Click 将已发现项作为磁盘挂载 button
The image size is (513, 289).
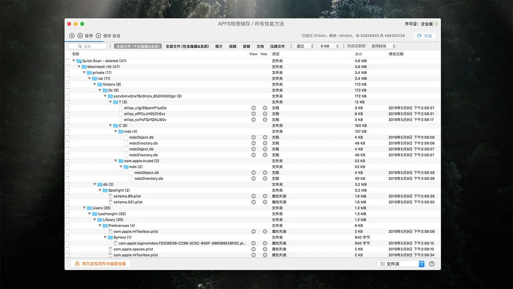coord(100,263)
